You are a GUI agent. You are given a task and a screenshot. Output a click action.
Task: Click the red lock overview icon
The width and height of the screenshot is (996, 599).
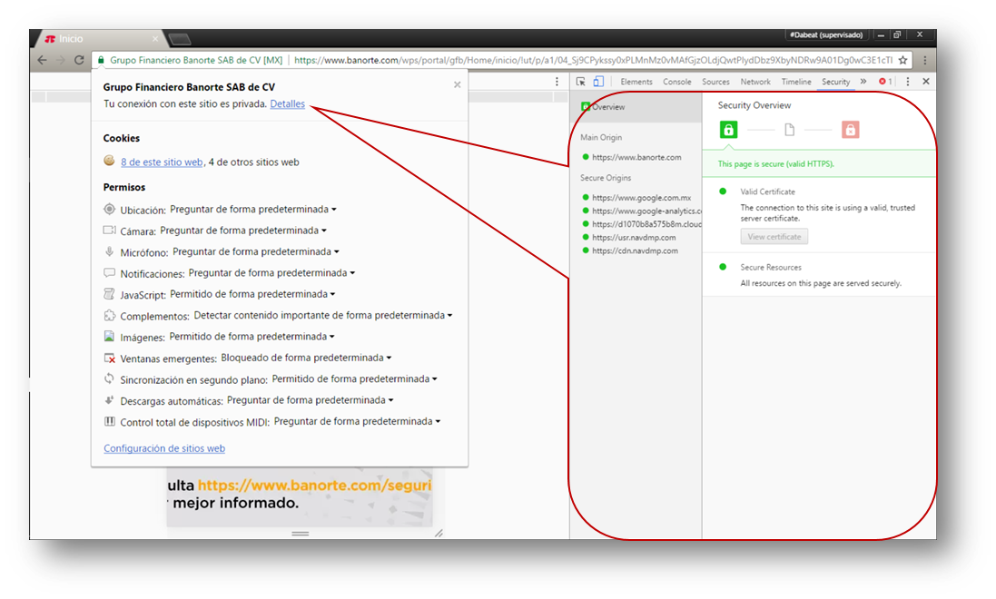pyautogui.click(x=850, y=130)
